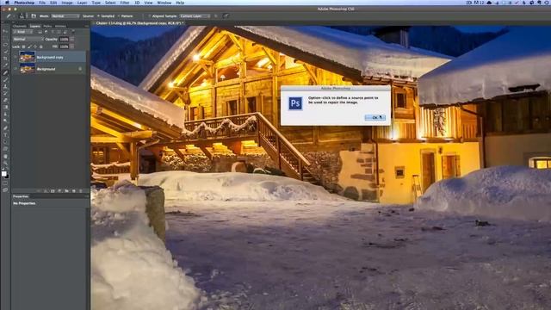Toggle lock transparent pixels
The width and height of the screenshot is (551, 310).
(23, 46)
